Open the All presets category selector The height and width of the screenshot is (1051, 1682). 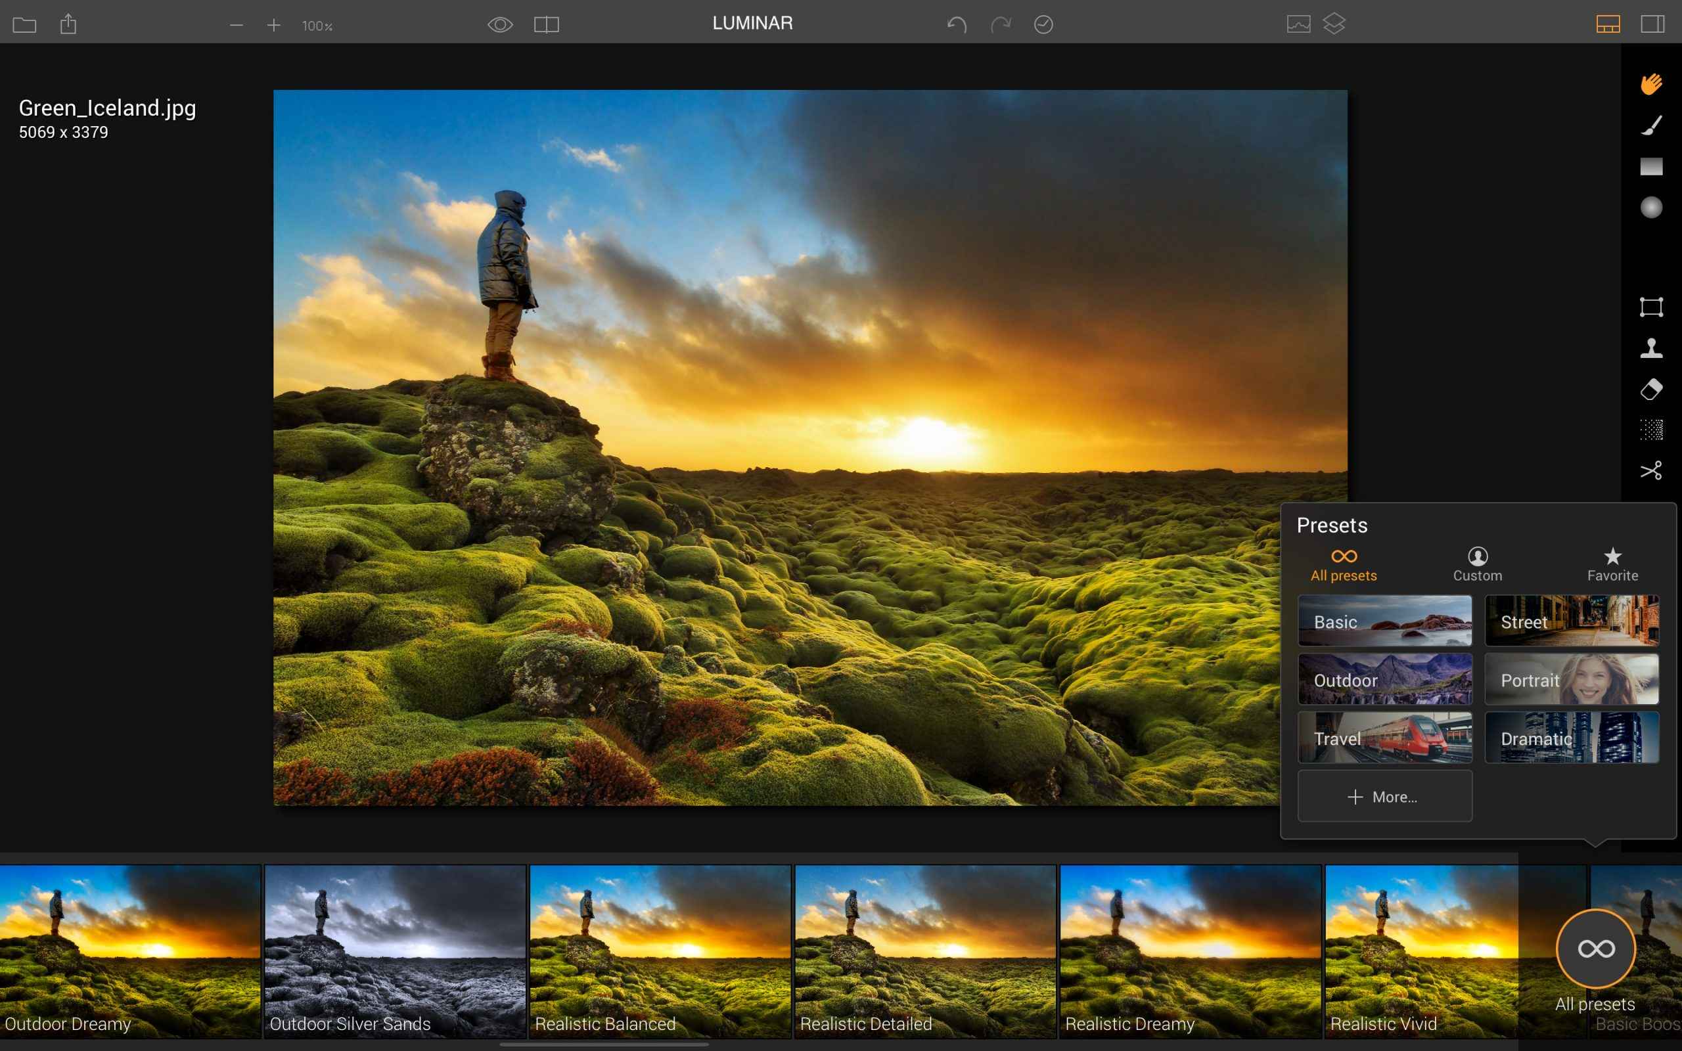1596,947
